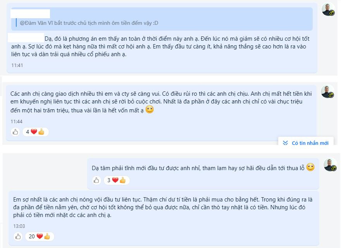The width and height of the screenshot is (341, 248).
Task: Select the message starting 'Em sợ nhất là các anh chị'
Action: 163,207
